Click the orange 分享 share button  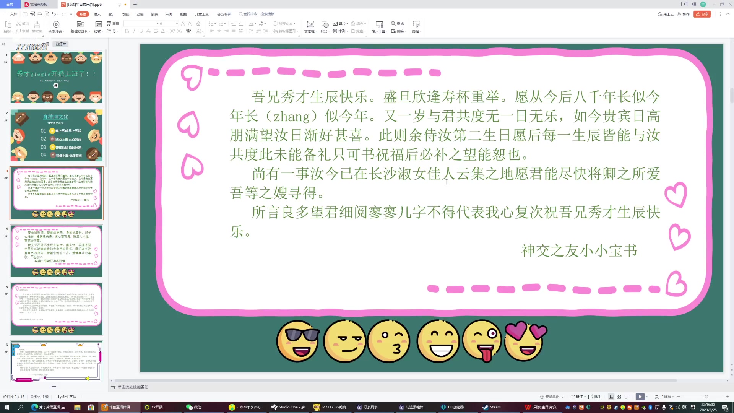tap(702, 14)
